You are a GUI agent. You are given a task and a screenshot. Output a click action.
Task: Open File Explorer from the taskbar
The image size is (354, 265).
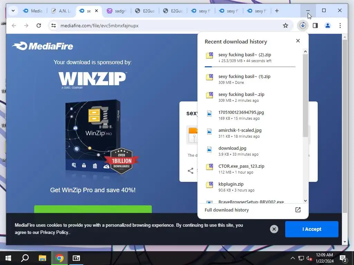click(42, 258)
